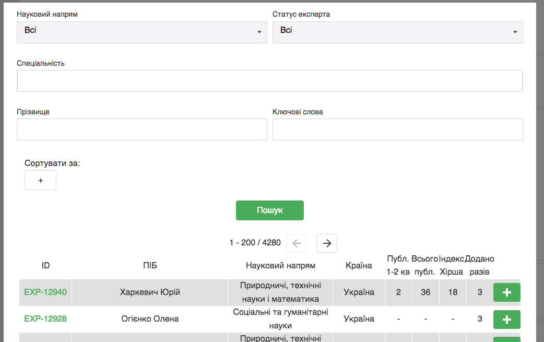The width and height of the screenshot is (544, 342).
Task: Click the Науковий напрям dropdown arrow
Action: pos(259,33)
